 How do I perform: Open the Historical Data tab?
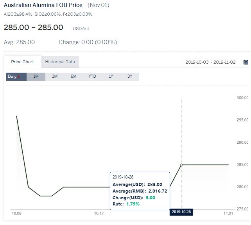(60, 62)
